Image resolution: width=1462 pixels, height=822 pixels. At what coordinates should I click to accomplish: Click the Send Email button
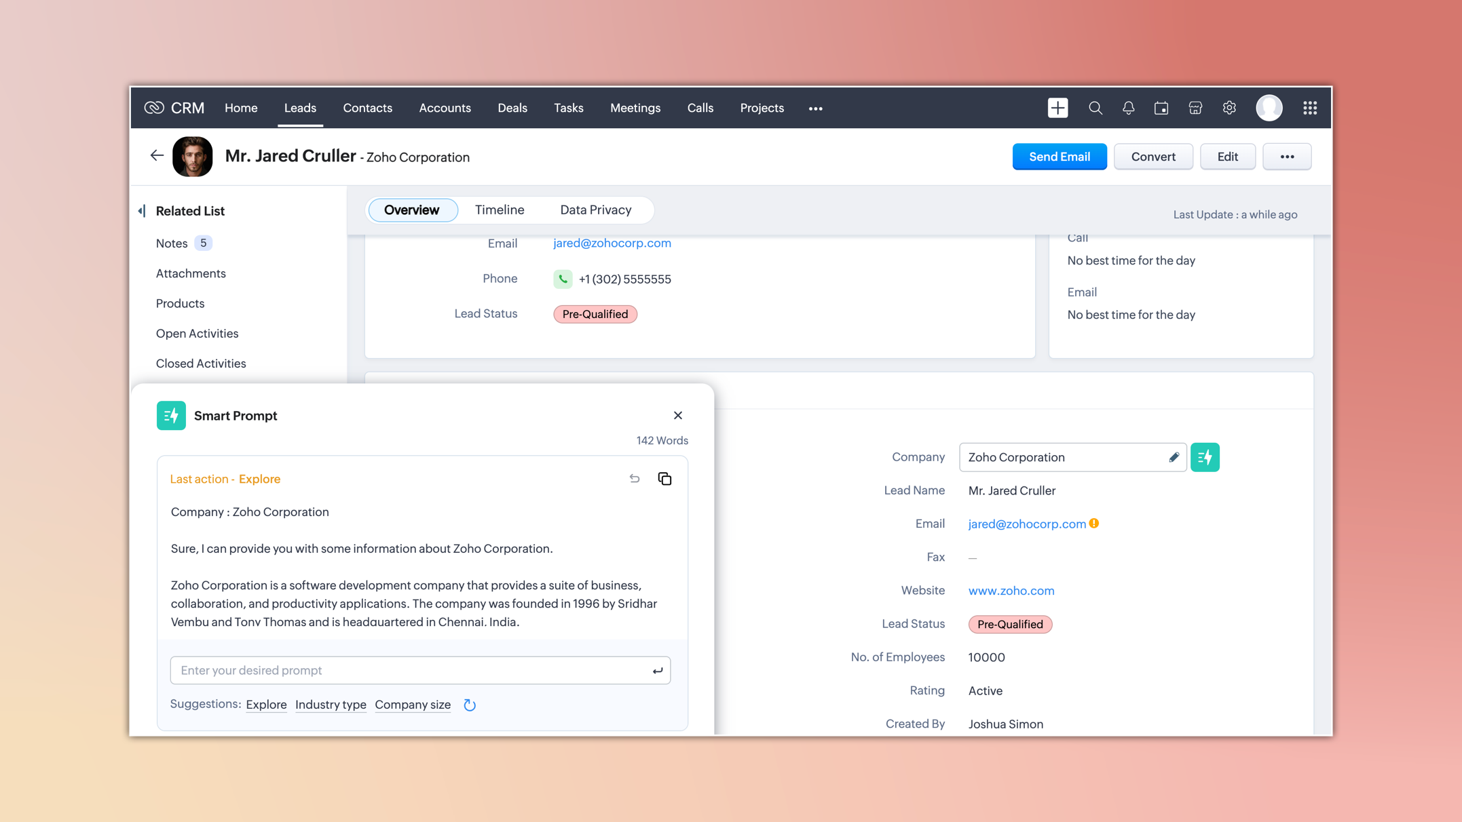[x=1060, y=156]
